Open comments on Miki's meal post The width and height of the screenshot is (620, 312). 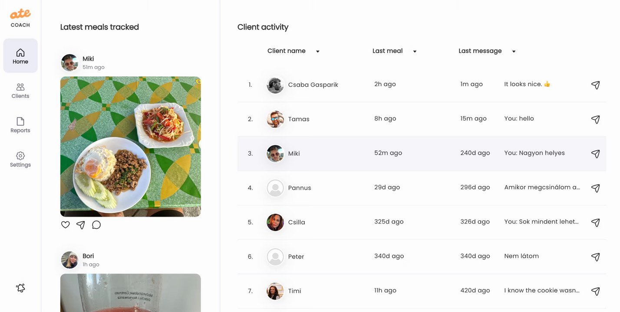[x=96, y=225]
